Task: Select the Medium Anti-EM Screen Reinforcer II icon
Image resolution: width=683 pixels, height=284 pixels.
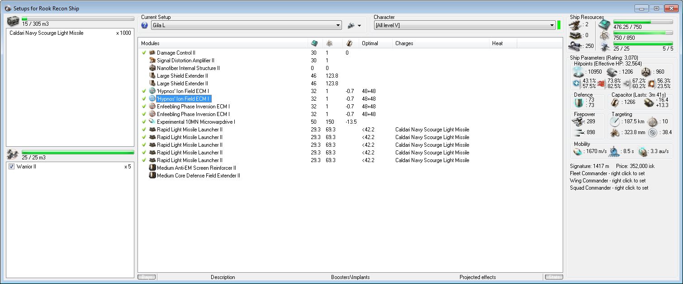Action: pyautogui.click(x=152, y=168)
